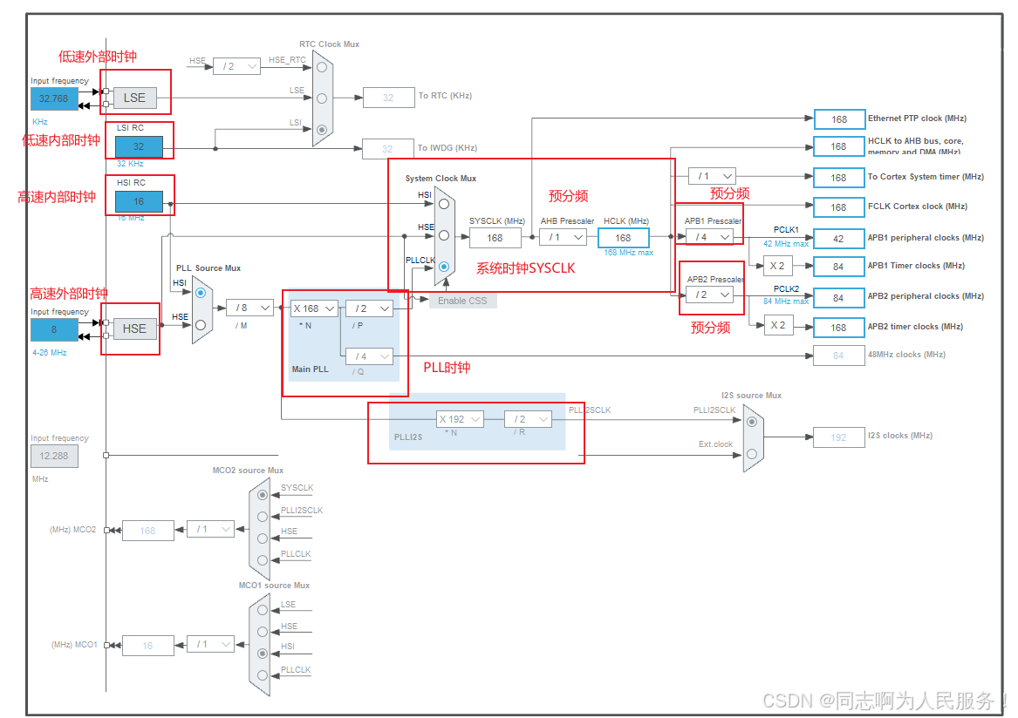The image size is (1018, 718).
Task: Open the Cortex System timer /1 dropdown
Action: (712, 176)
